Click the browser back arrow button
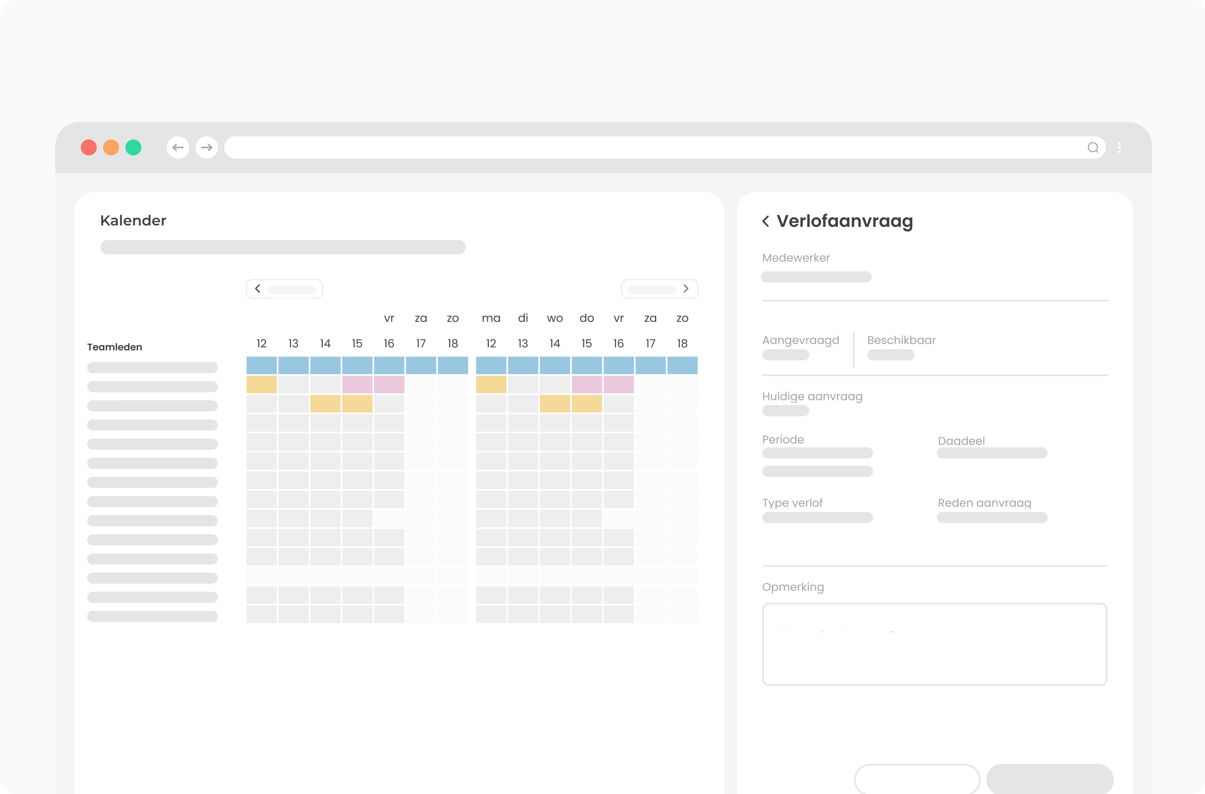1205x794 pixels. (x=178, y=147)
